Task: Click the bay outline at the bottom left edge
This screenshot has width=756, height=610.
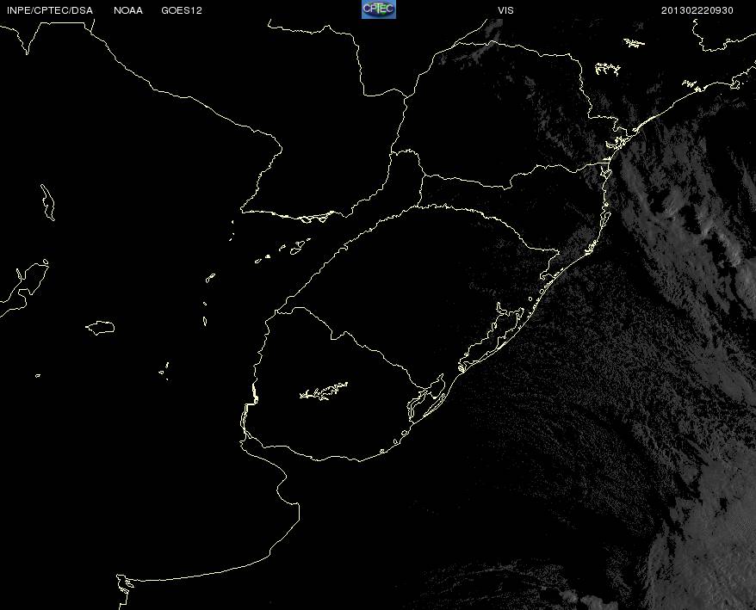Action: tap(124, 591)
